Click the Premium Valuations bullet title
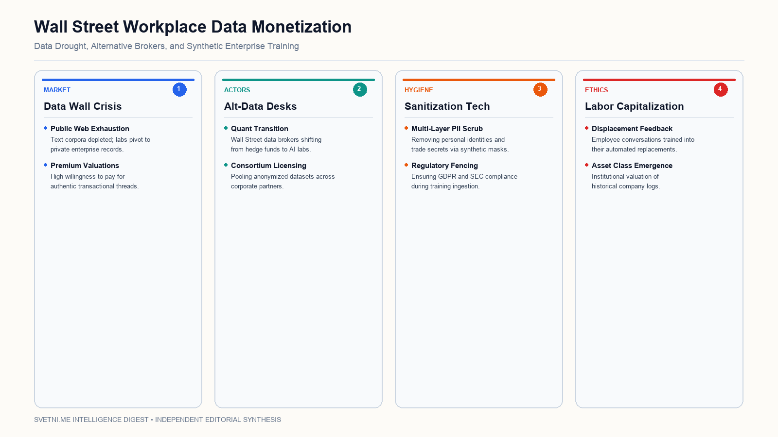This screenshot has width=778, height=437. point(85,166)
